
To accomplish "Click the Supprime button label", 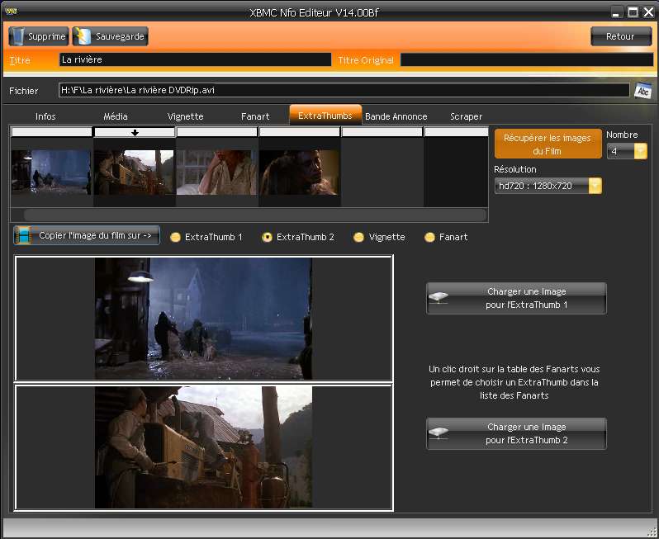I will [x=46, y=36].
